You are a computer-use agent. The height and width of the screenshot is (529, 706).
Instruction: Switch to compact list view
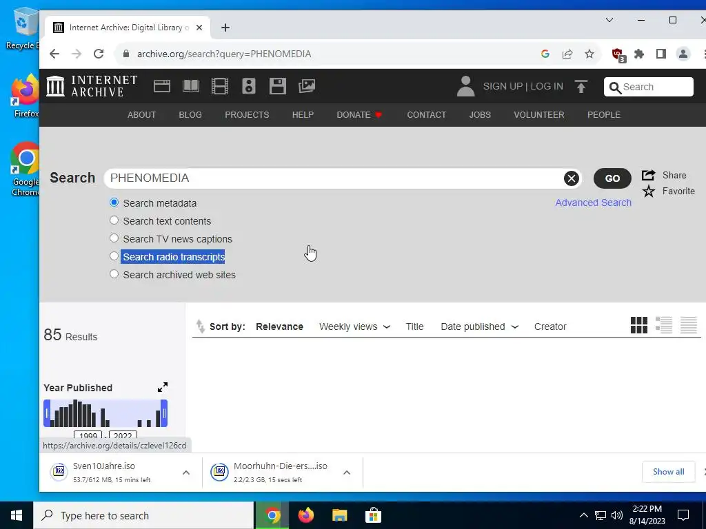click(x=689, y=325)
